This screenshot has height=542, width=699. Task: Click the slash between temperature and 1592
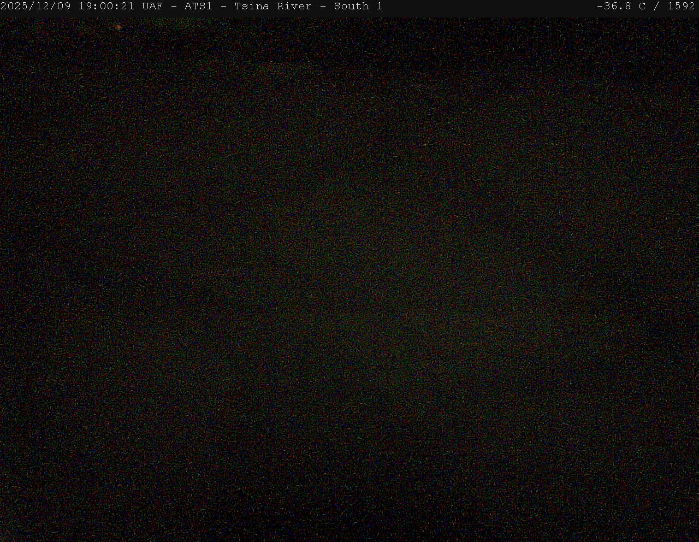point(657,7)
